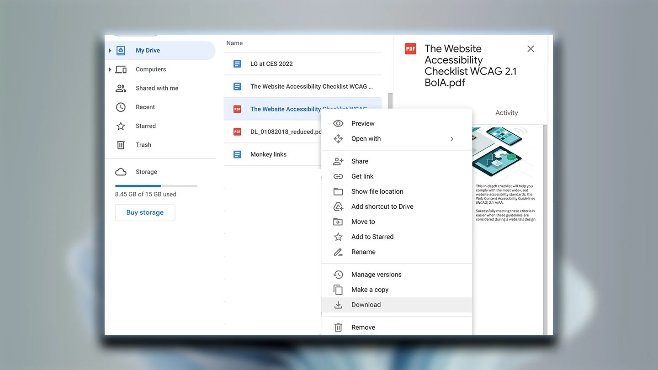Click the file list vertical scrollbar
Viewport: 658px width, 370px height.
coord(390,101)
